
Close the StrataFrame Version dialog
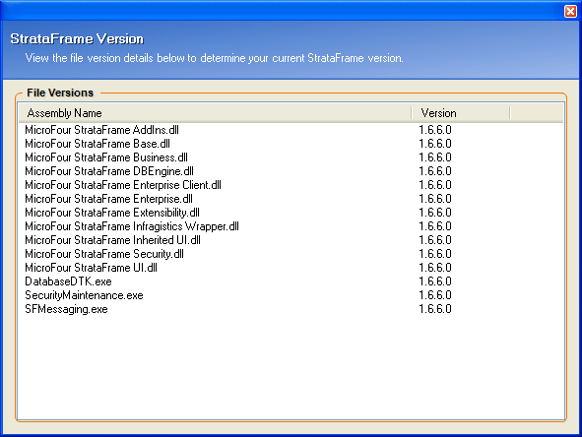[570, 11]
